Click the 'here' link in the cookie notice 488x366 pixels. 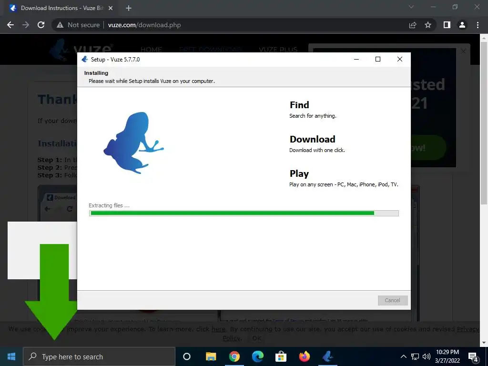(x=218, y=329)
